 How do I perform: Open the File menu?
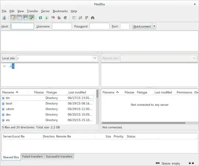pyautogui.click(x=4, y=11)
